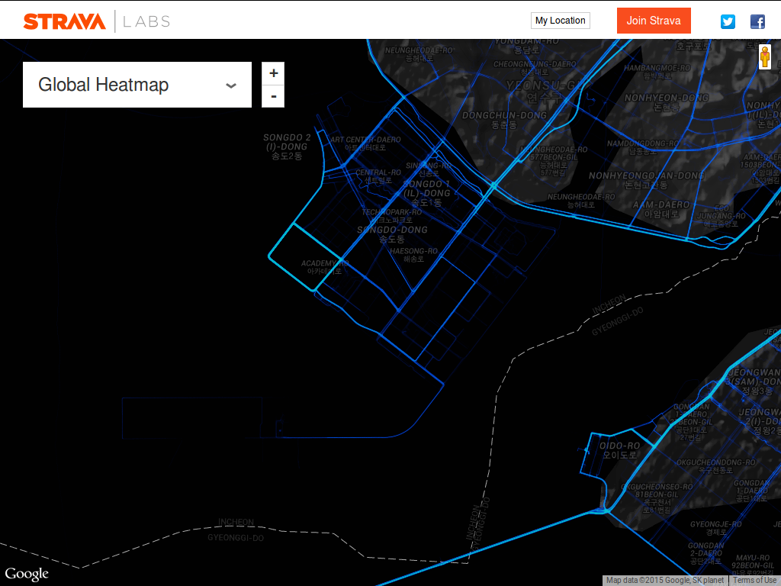Open the LABS header link

[x=146, y=21]
